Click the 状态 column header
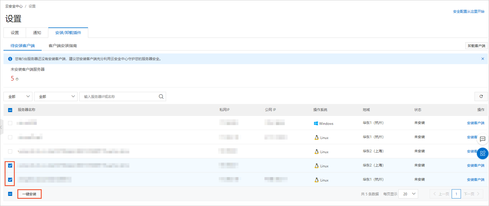 [418, 110]
